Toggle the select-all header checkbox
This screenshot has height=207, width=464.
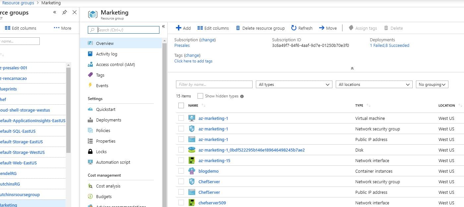[181, 105]
